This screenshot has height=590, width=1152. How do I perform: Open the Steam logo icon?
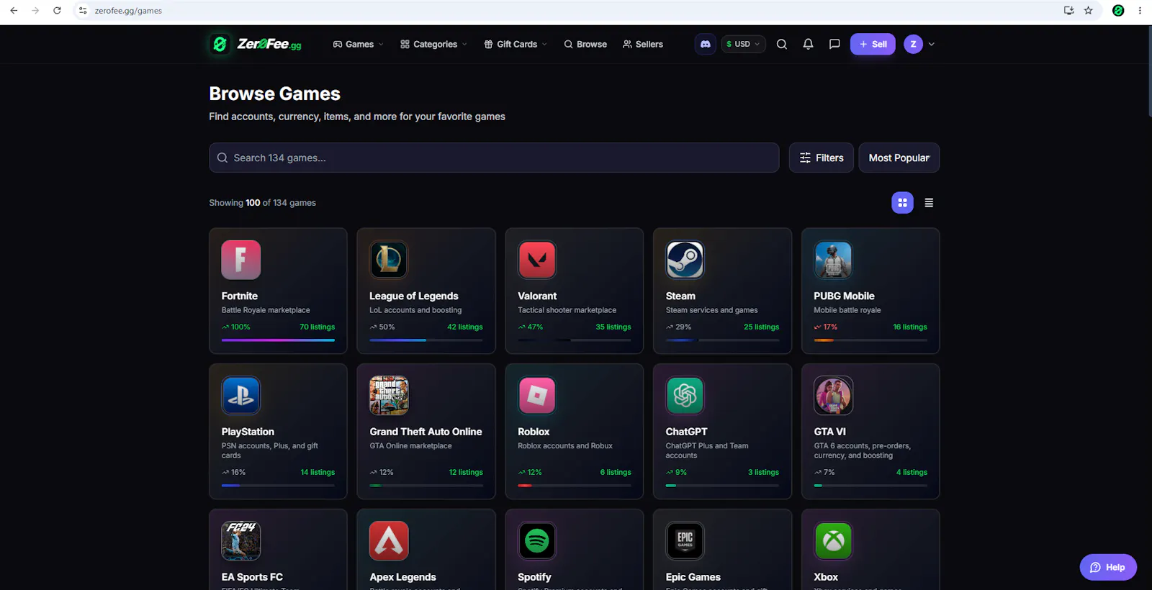(x=685, y=260)
